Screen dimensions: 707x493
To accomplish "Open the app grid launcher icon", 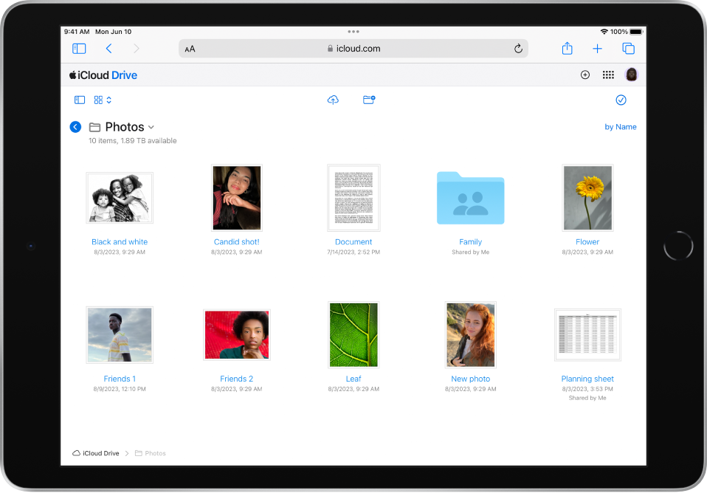I will click(x=608, y=75).
